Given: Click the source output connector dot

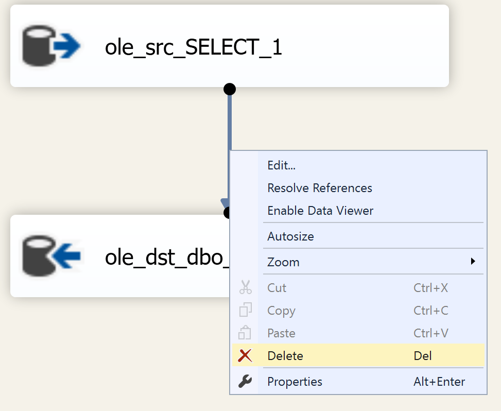Looking at the screenshot, I should coord(230,89).
